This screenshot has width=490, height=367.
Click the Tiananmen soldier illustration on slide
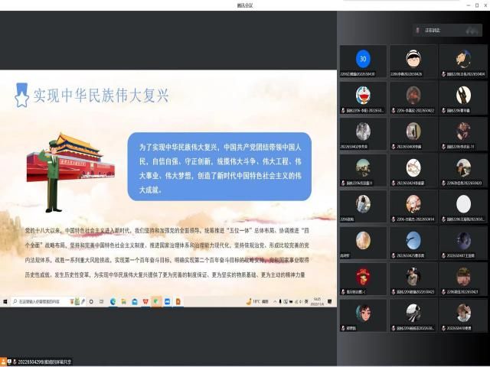[x=70, y=172]
